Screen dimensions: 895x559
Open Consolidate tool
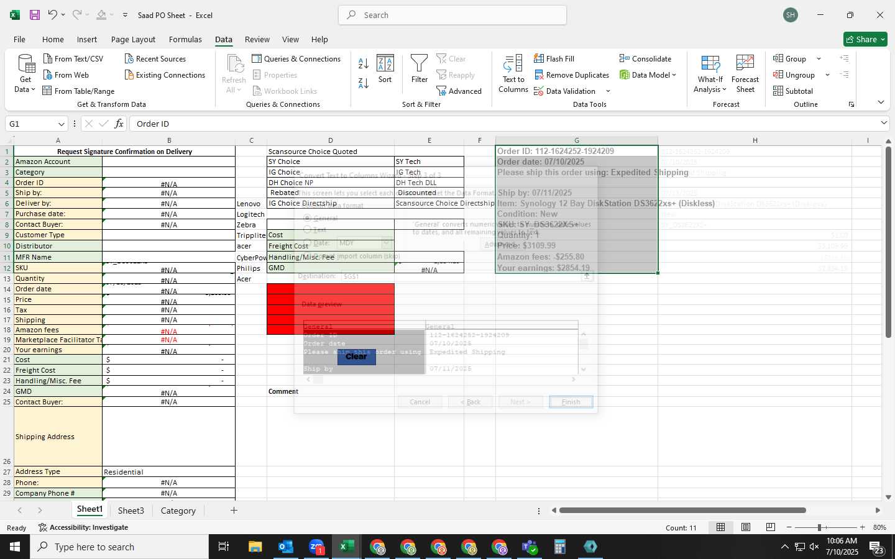645,59
